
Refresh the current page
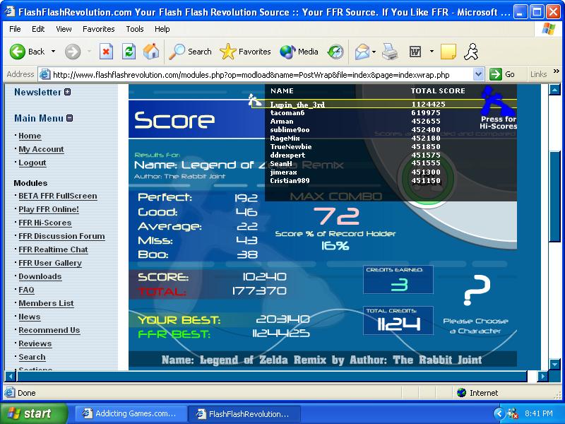129,52
